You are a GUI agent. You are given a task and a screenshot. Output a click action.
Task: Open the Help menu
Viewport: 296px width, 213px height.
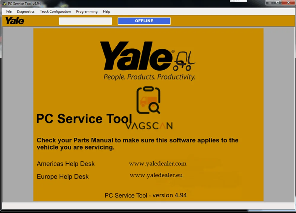(x=107, y=12)
